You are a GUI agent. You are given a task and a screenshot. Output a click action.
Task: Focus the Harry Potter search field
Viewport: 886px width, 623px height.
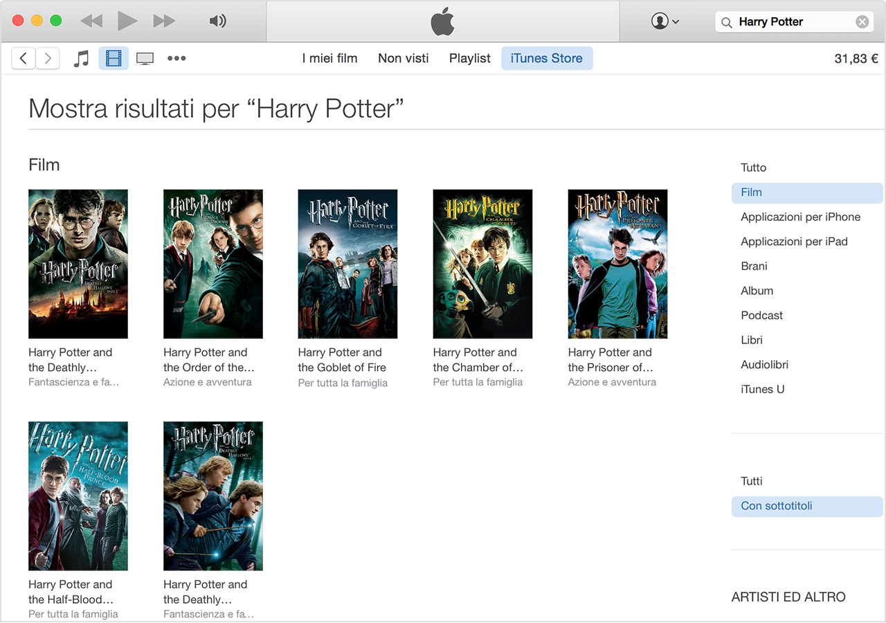pos(793,21)
